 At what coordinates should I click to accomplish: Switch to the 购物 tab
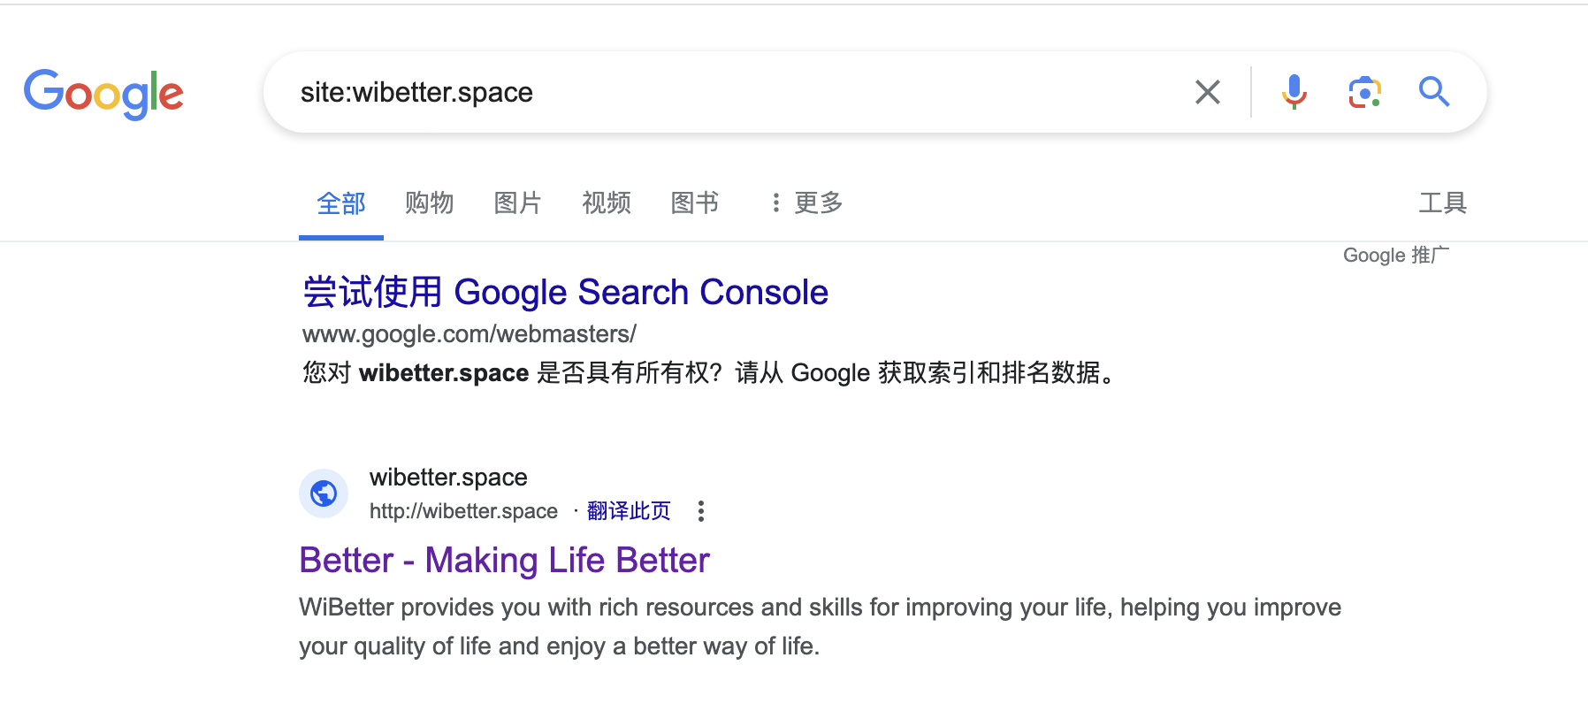[429, 203]
